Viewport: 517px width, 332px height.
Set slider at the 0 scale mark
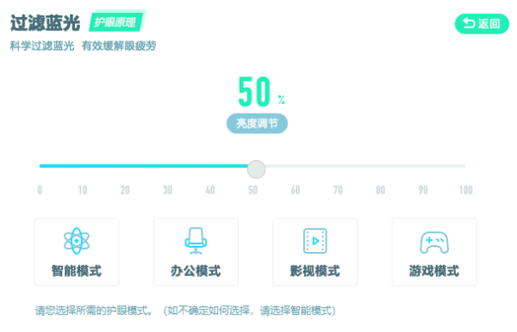pos(40,190)
